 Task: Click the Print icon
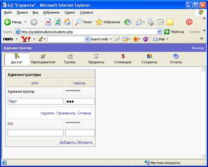point(151,22)
